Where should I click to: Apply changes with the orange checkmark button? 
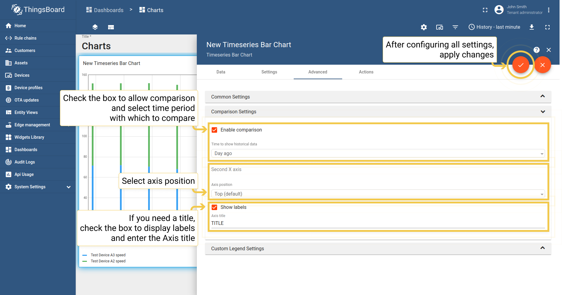(x=521, y=64)
